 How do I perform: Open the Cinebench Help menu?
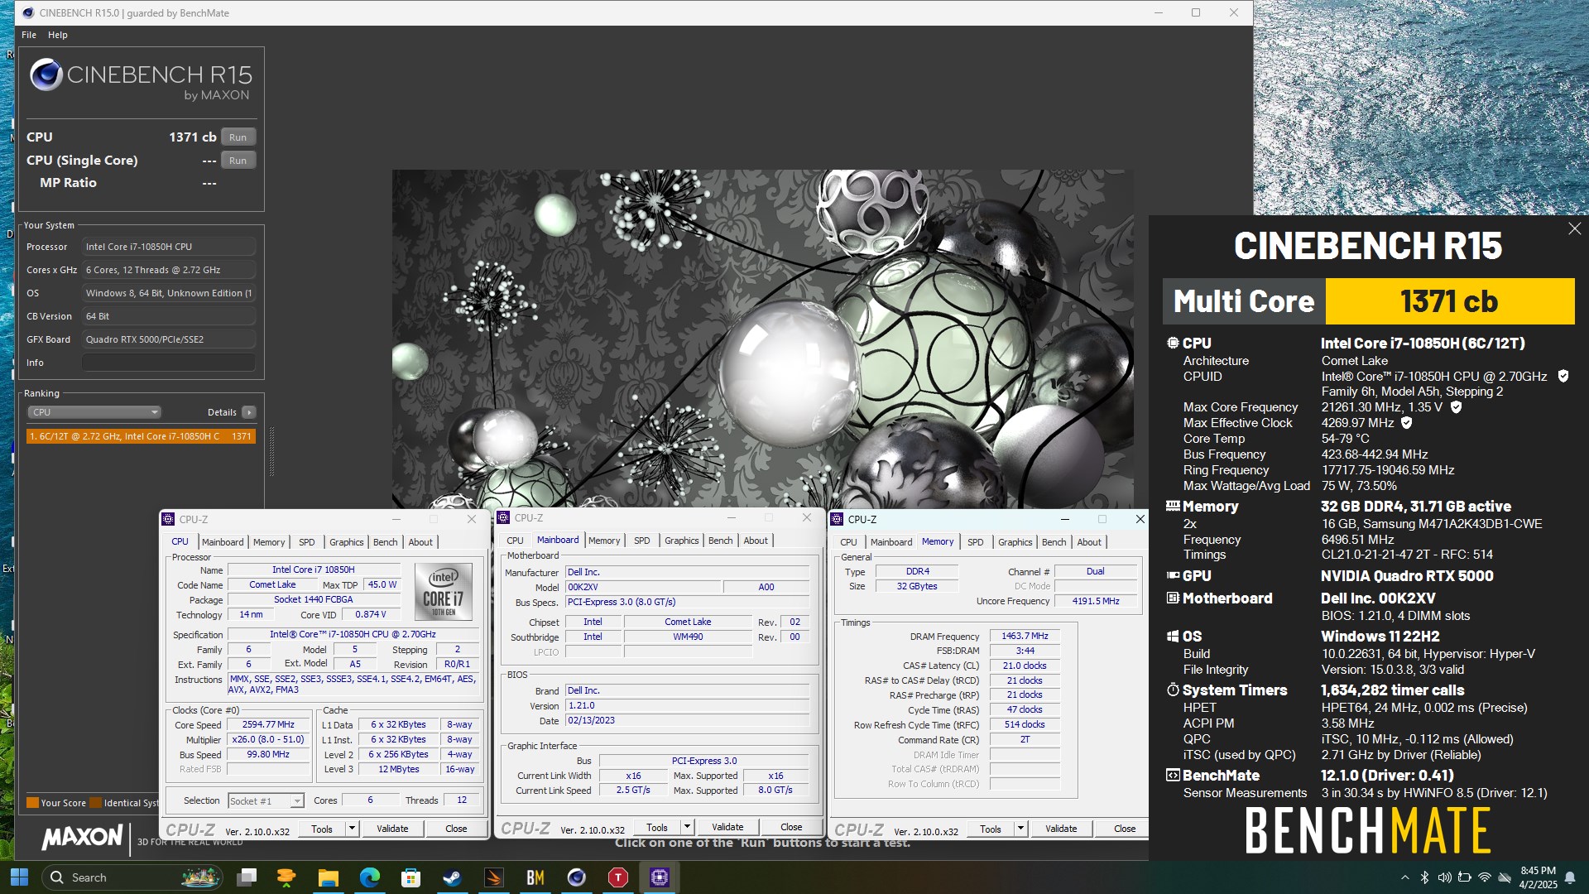58,35
